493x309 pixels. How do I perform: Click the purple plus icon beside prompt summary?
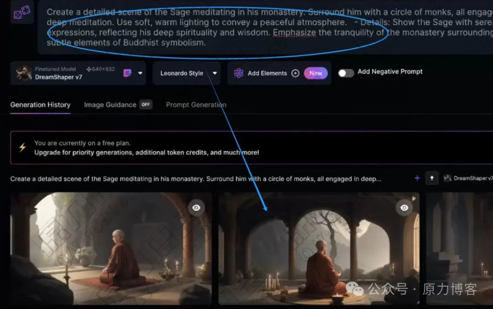(417, 178)
